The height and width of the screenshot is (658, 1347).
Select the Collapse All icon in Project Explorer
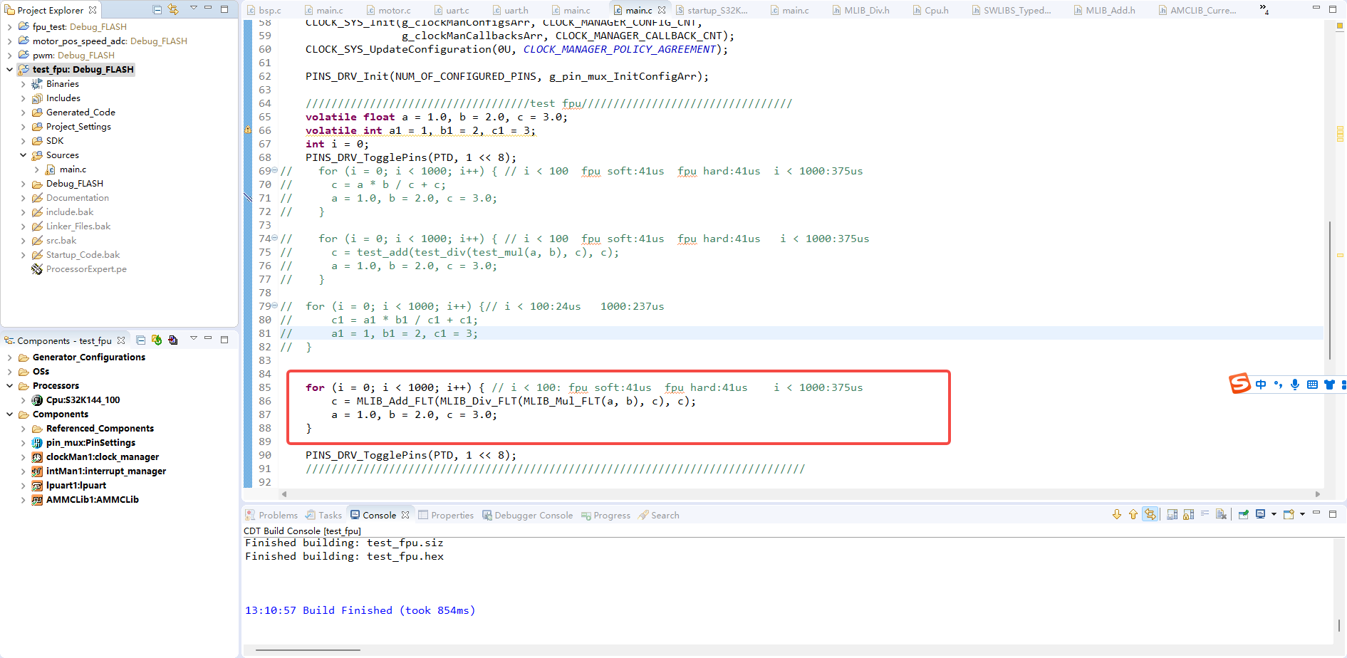(x=157, y=9)
